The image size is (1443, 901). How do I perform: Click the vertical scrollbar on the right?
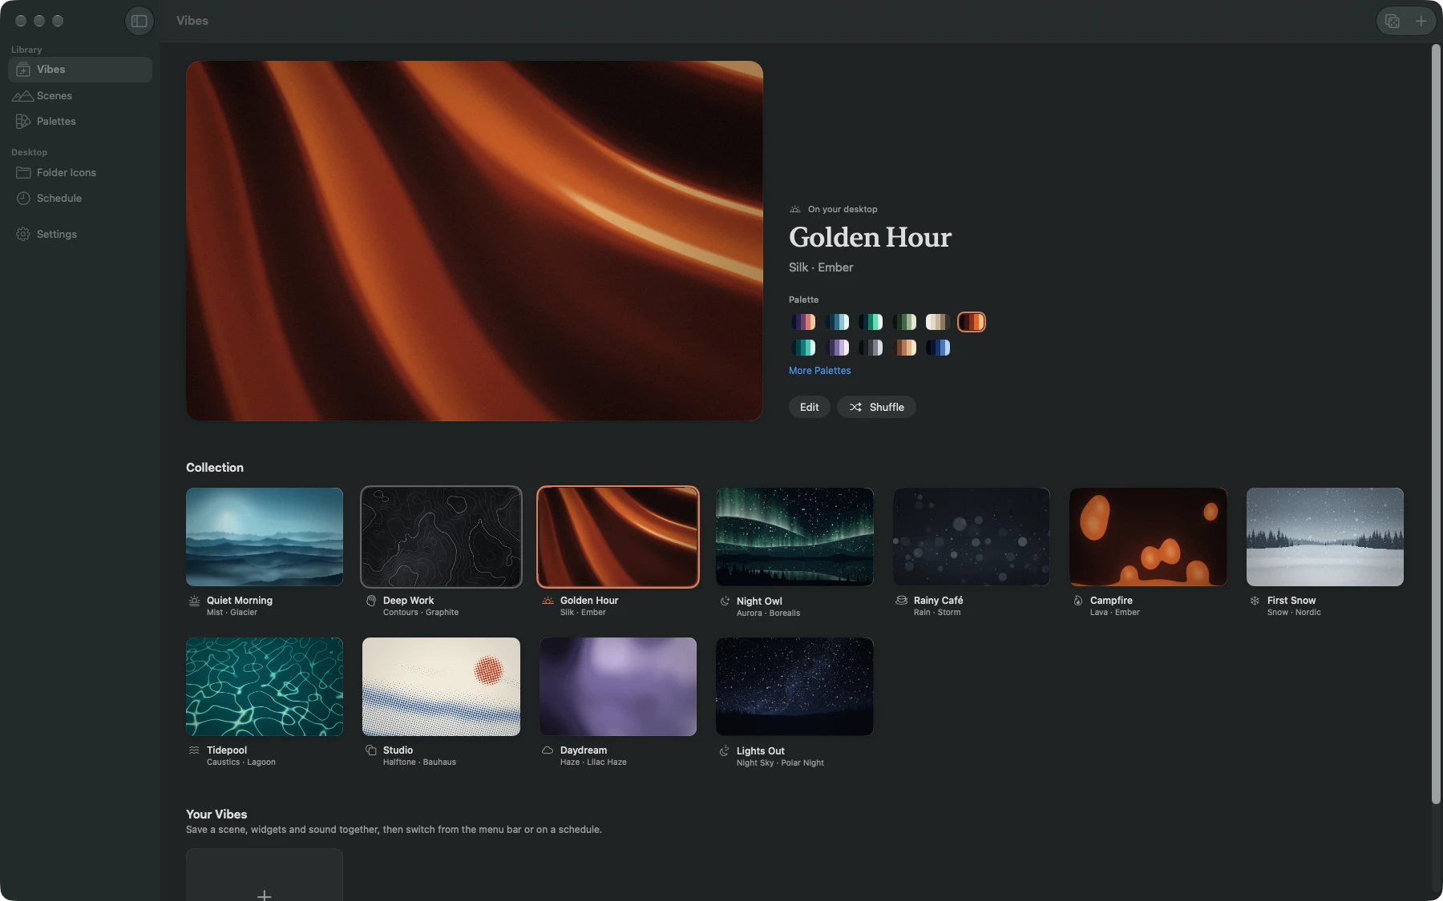click(x=1436, y=424)
